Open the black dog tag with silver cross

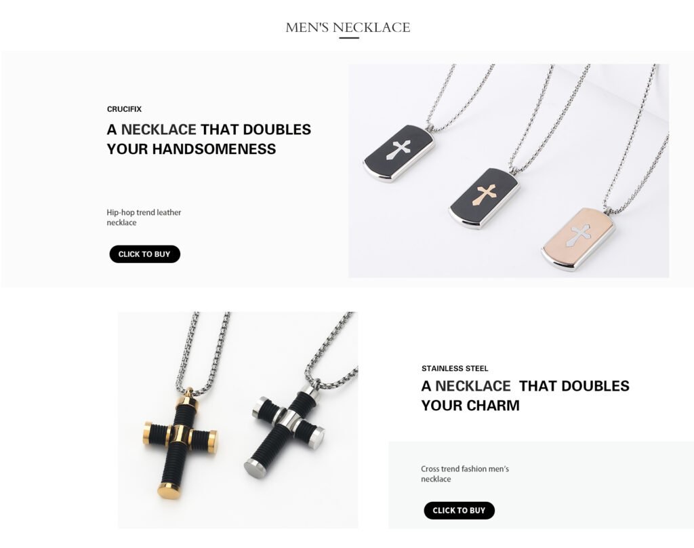pos(399,153)
